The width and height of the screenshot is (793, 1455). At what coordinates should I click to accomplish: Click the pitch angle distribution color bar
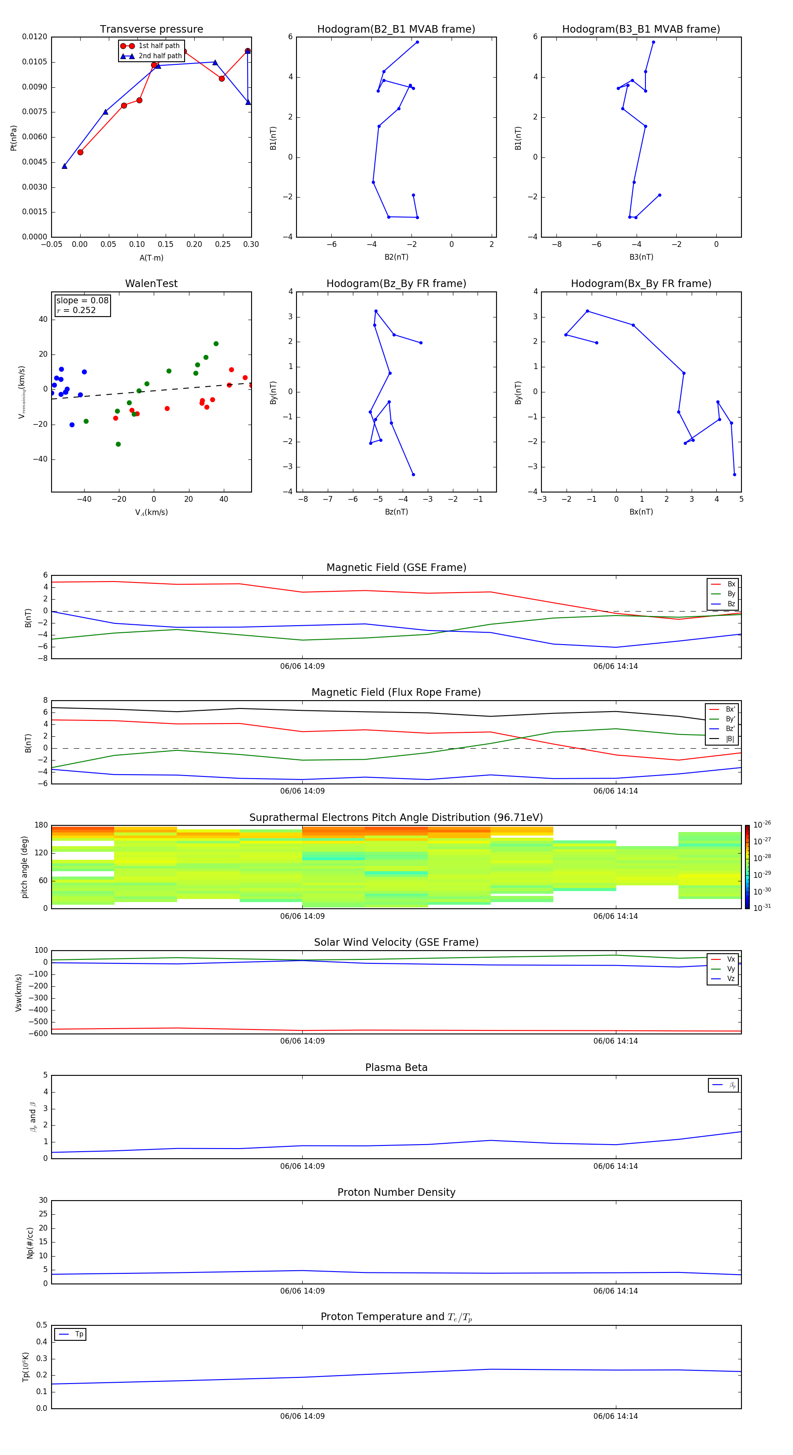coord(747,868)
